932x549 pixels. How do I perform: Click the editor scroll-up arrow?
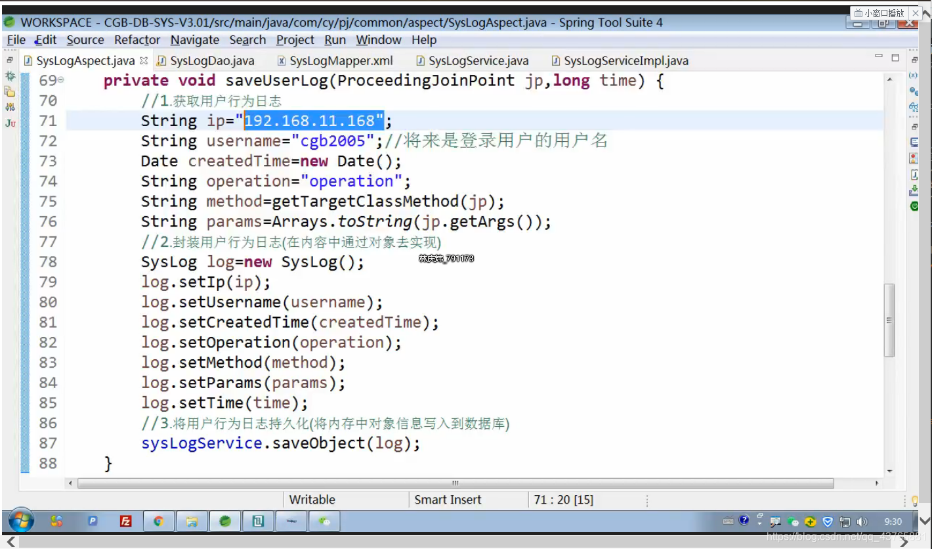[x=889, y=79]
